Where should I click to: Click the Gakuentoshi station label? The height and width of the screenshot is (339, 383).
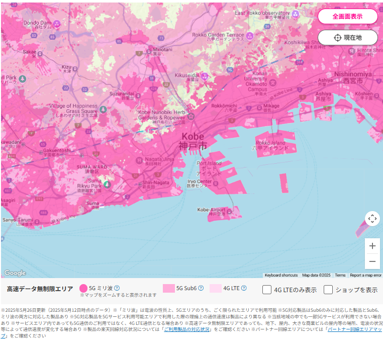[x=57, y=152]
